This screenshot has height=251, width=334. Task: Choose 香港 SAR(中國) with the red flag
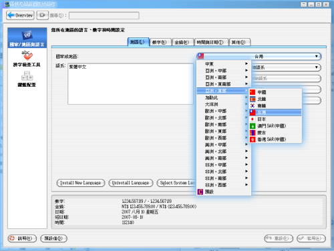click(x=275, y=140)
